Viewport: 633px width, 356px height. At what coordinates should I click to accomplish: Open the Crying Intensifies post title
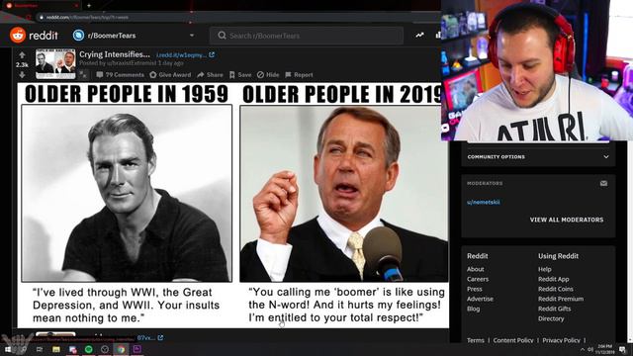coord(115,54)
